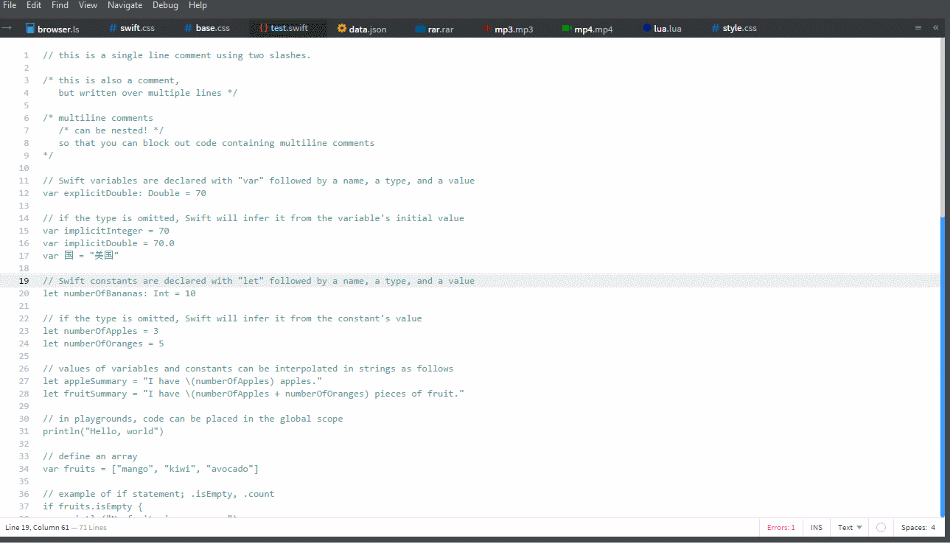This screenshot has height=544, width=950.
Task: Click the 'let fruitSummary' code line
Action: pyautogui.click(x=254, y=394)
